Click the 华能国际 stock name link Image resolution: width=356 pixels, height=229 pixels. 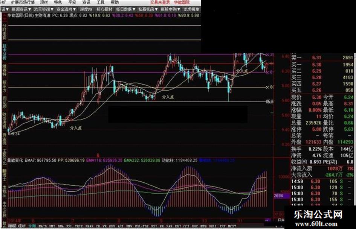pos(182,2)
